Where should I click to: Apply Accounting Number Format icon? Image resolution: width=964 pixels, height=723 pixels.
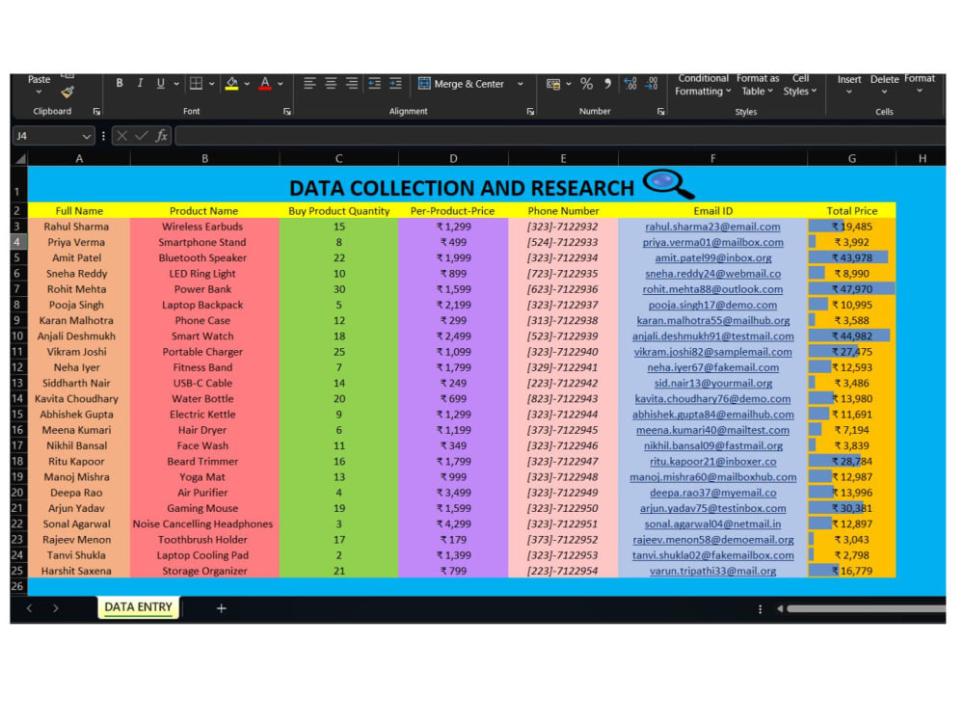[x=553, y=84]
